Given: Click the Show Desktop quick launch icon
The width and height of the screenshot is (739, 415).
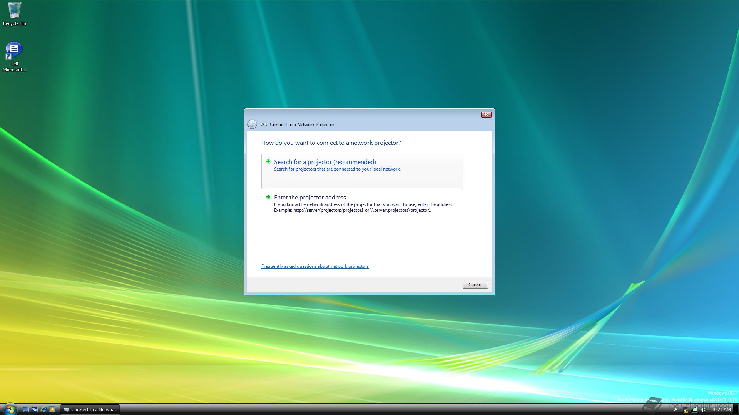Looking at the screenshot, I should coord(26,410).
